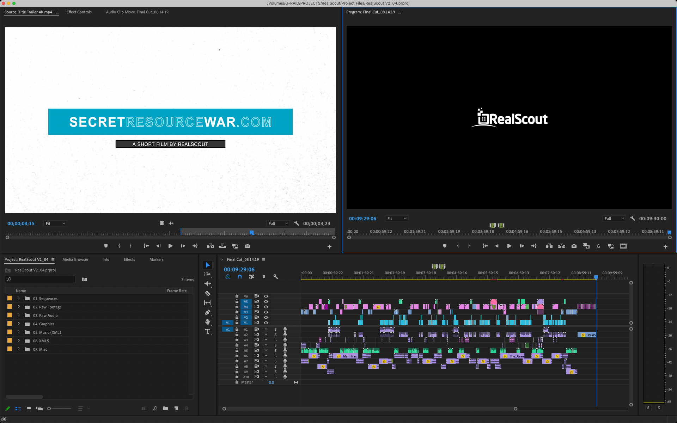Image resolution: width=677 pixels, height=423 pixels.
Task: Select the Type tool
Action: click(208, 331)
